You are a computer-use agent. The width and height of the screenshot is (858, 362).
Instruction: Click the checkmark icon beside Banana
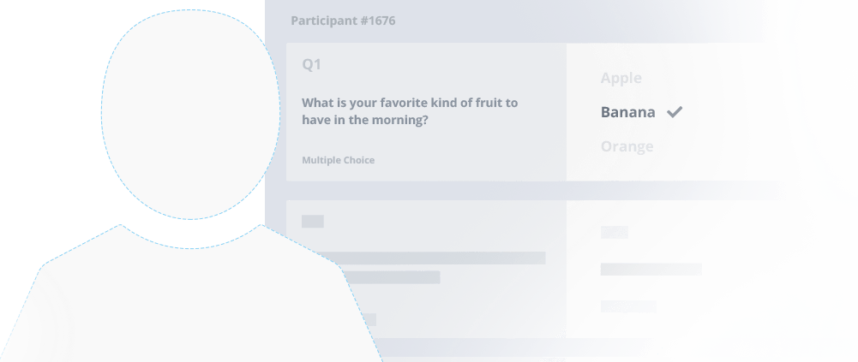tap(675, 112)
